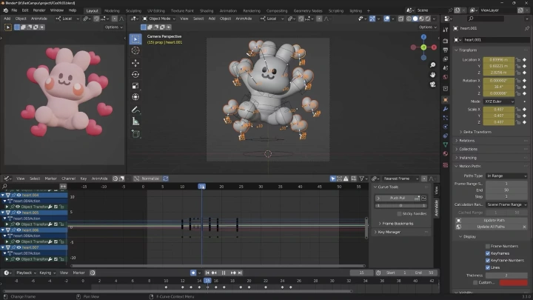Image resolution: width=533 pixels, height=300 pixels.
Task: Select the Move tool
Action: tap(135, 63)
